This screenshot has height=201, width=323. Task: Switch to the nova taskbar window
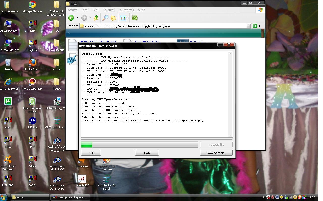(x=30, y=197)
